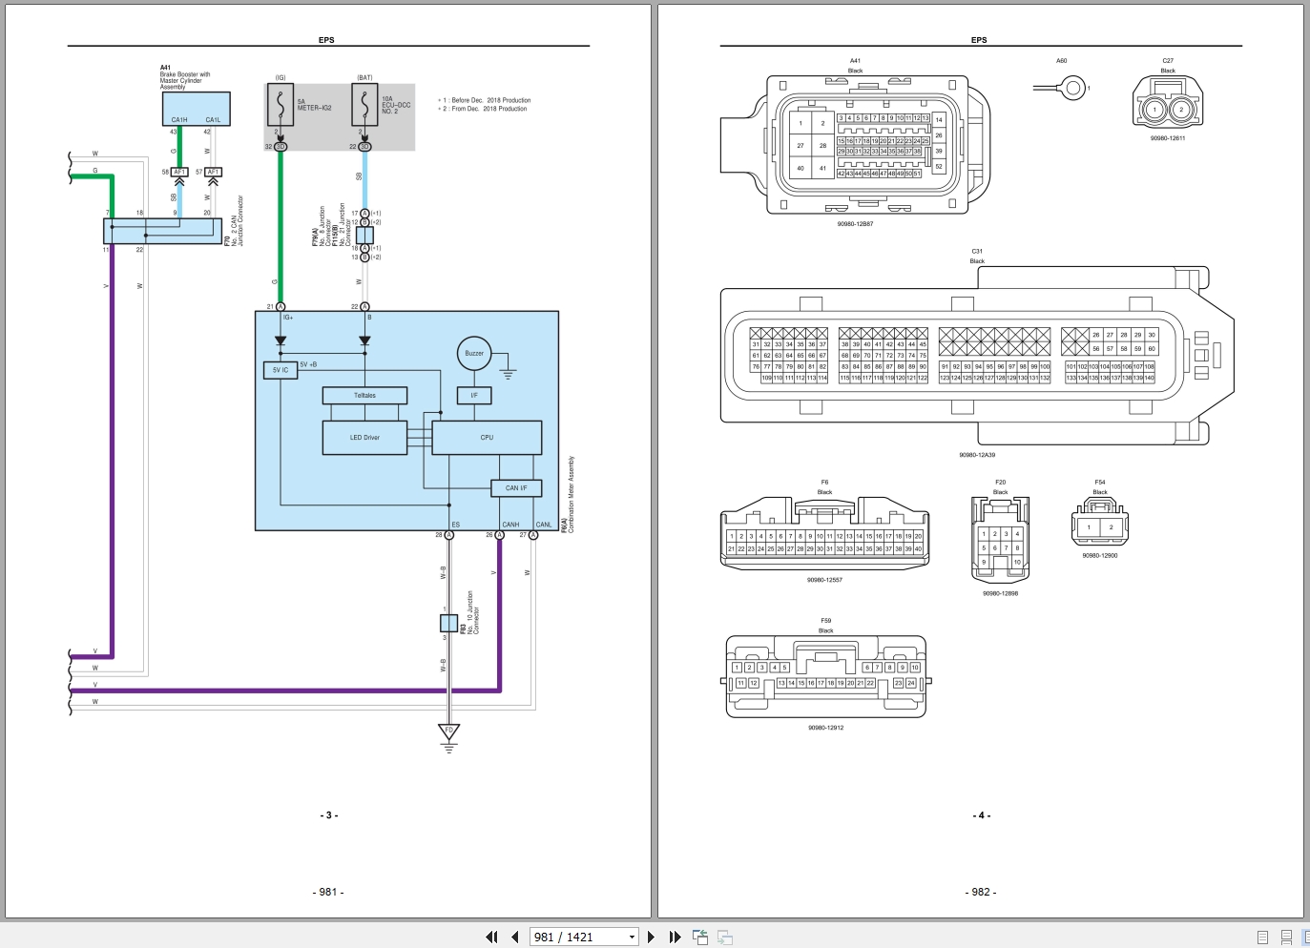The height and width of the screenshot is (948, 1310).
Task: Click the Combination Meter Assembly label
Action: [572, 492]
